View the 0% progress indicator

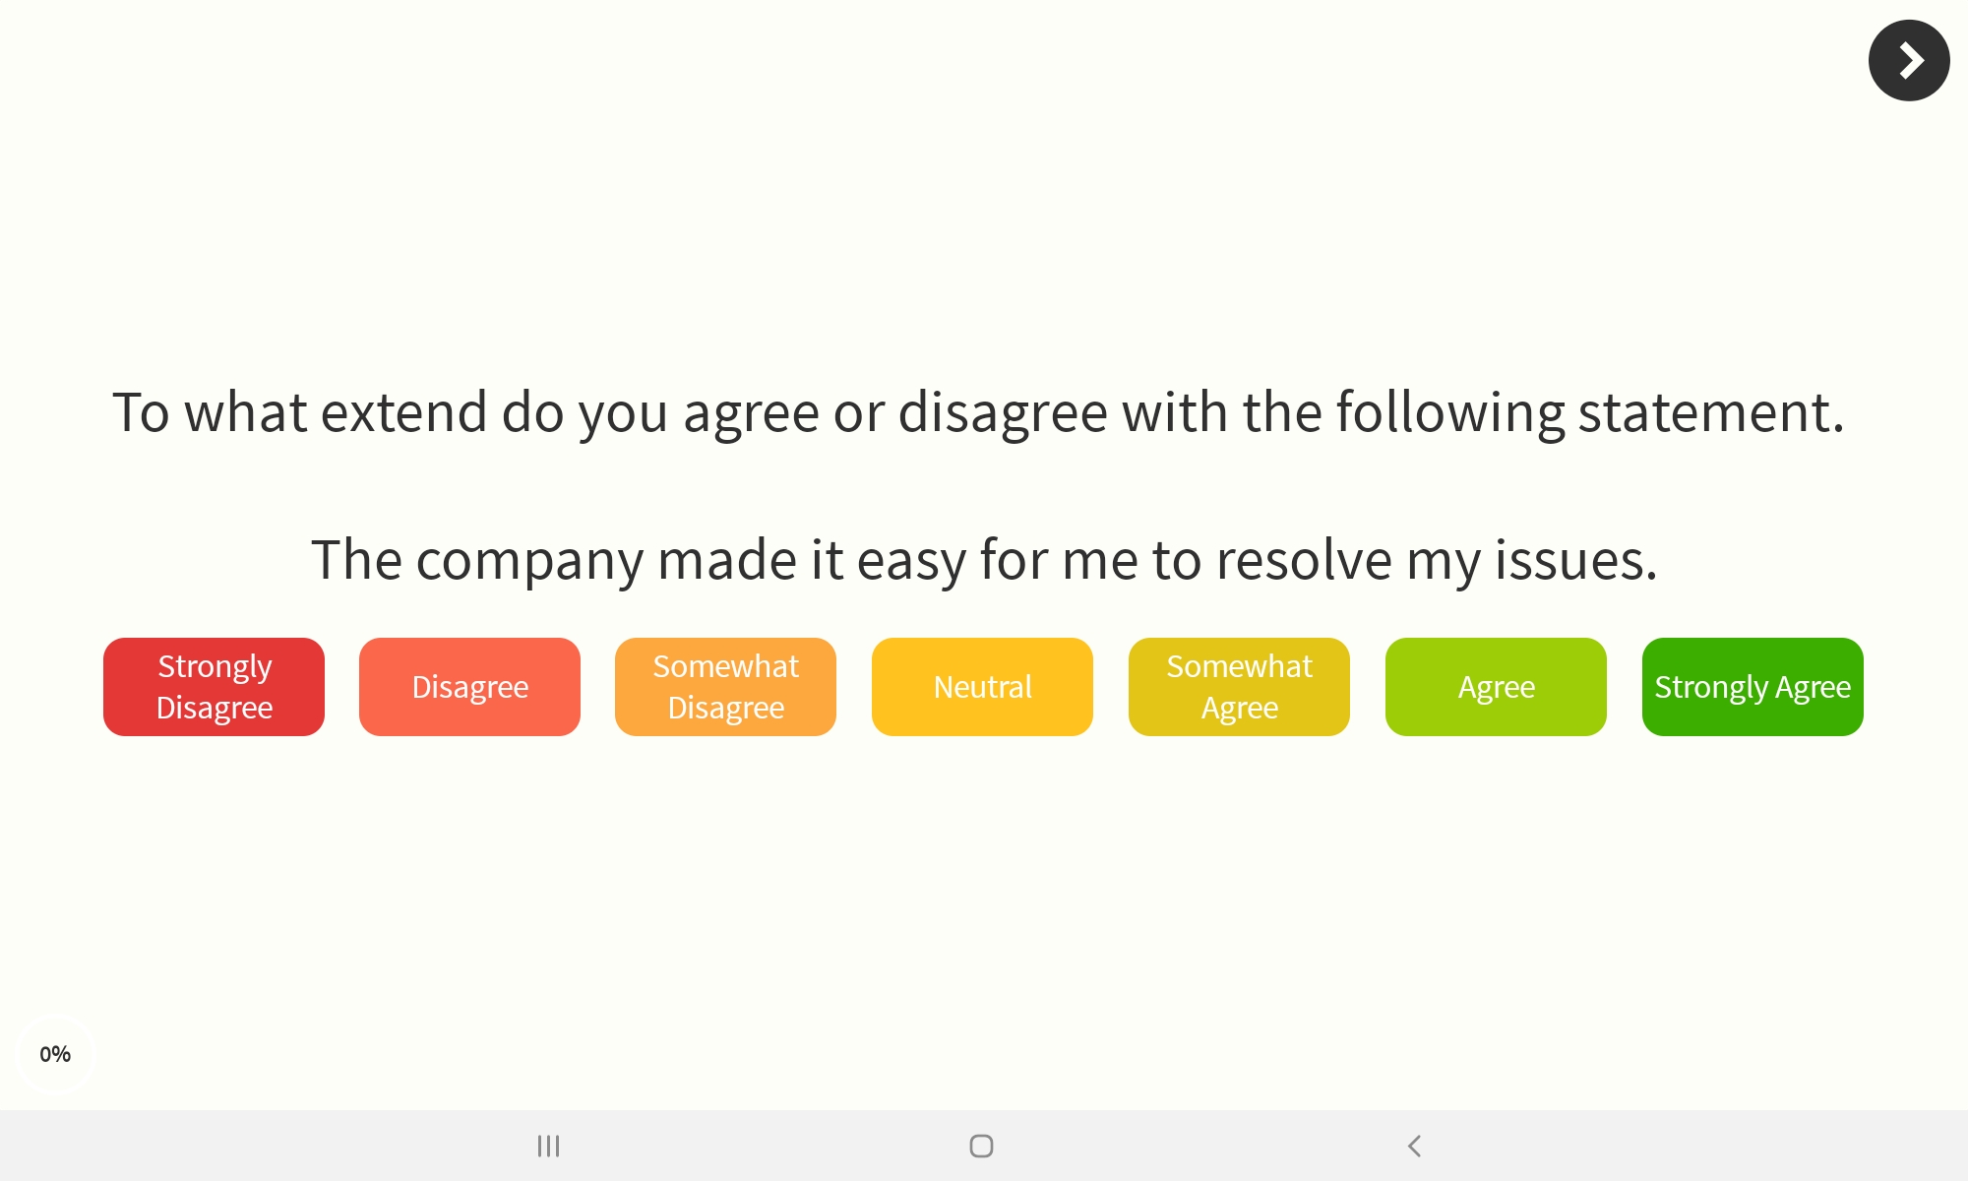click(55, 1053)
